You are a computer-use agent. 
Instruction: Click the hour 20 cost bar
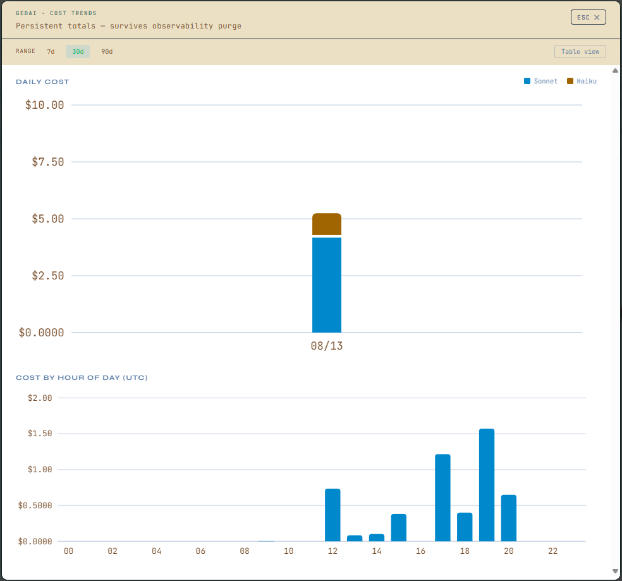(509, 518)
